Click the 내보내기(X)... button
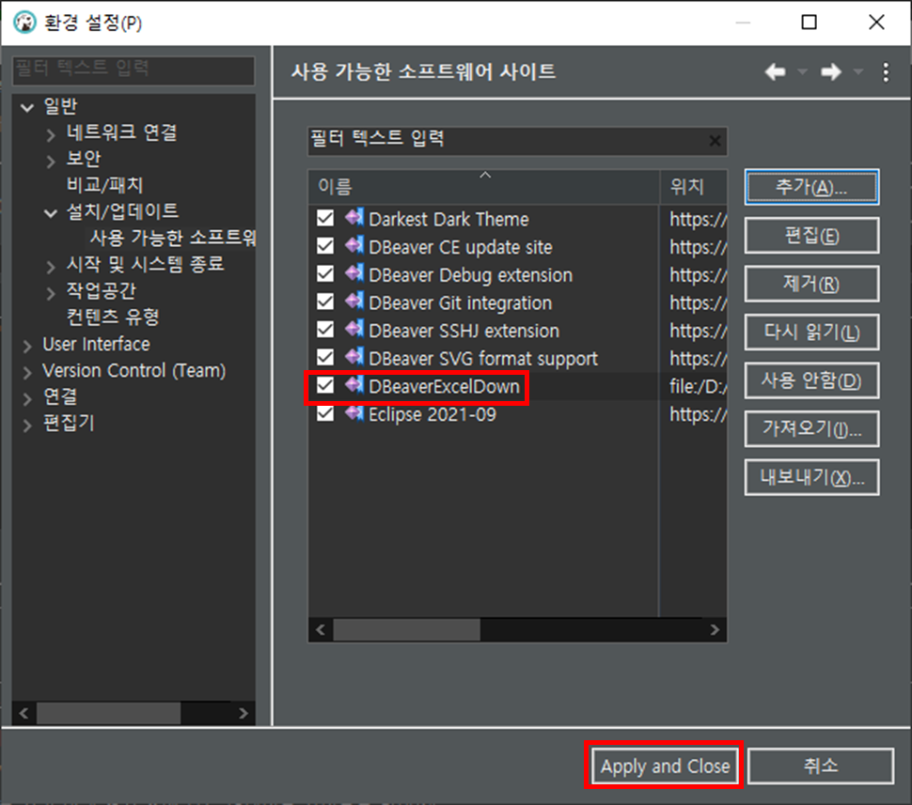 [x=811, y=477]
